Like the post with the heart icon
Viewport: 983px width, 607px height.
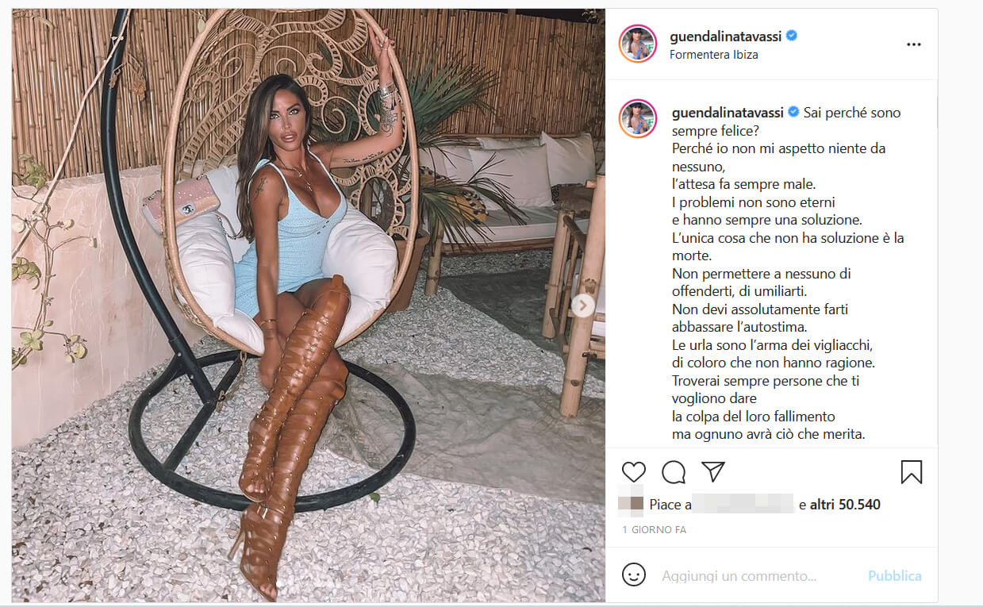coord(633,472)
